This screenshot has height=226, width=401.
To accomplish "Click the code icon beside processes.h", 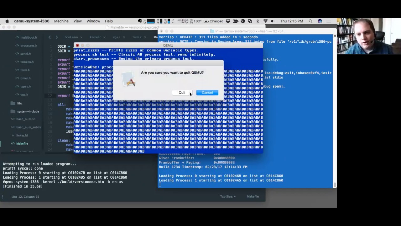I will pyautogui.click(x=17, y=46).
